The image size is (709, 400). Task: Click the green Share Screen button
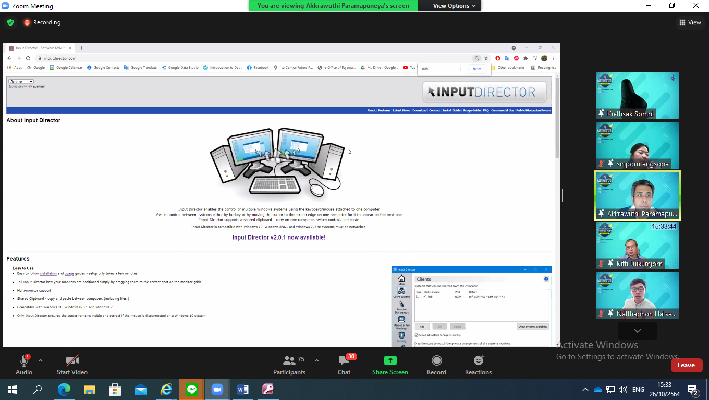[x=390, y=365]
